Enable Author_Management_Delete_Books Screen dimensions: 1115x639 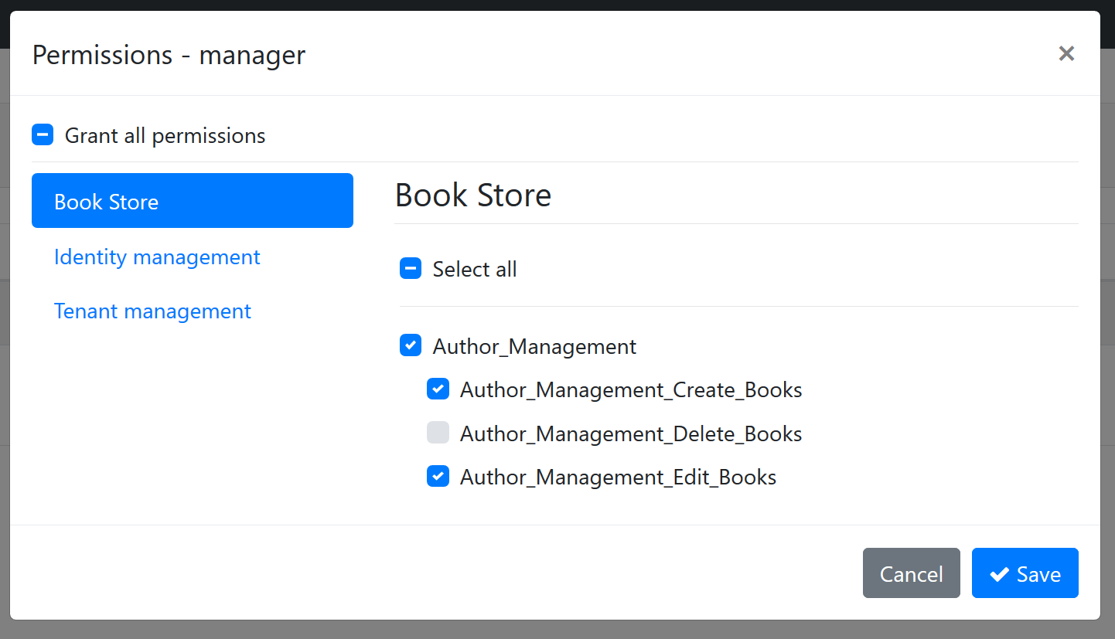(x=438, y=433)
